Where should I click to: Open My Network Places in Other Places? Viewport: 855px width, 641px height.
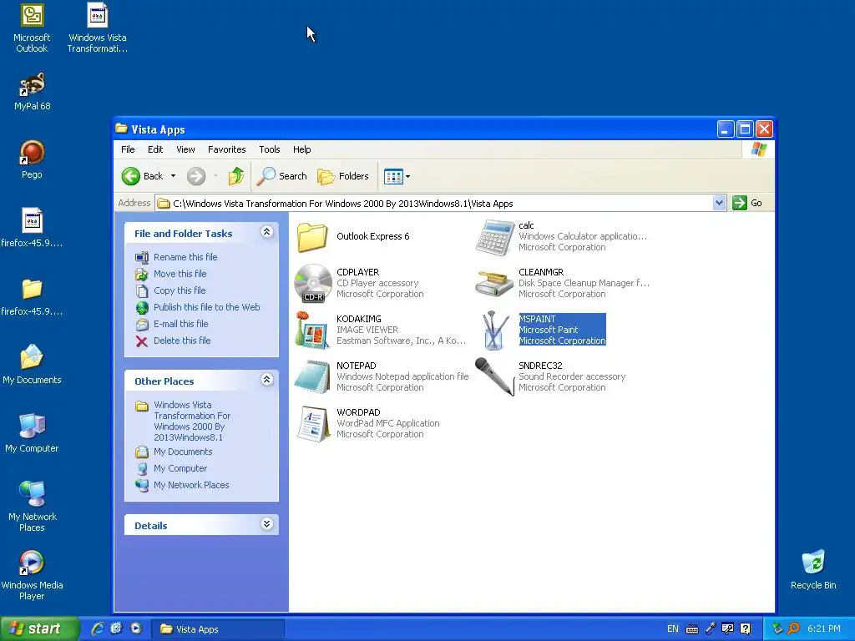point(191,485)
